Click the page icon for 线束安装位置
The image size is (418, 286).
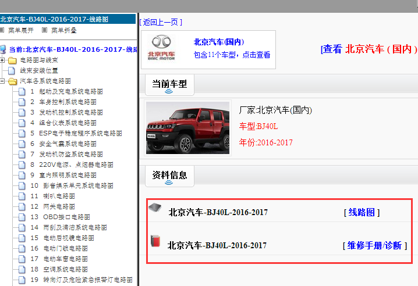pos(12,70)
